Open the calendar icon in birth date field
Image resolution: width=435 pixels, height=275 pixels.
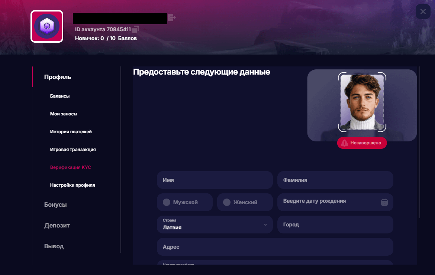pos(384,202)
